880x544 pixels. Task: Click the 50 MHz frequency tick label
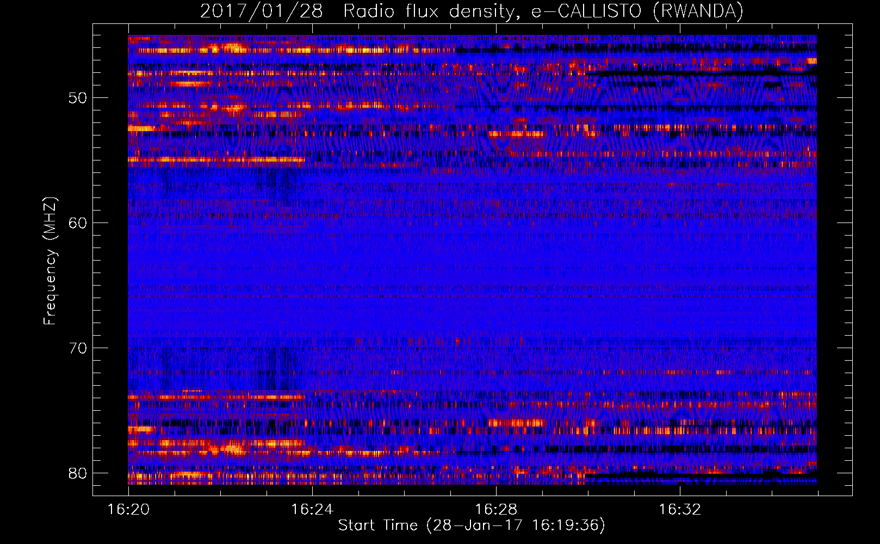coord(78,98)
